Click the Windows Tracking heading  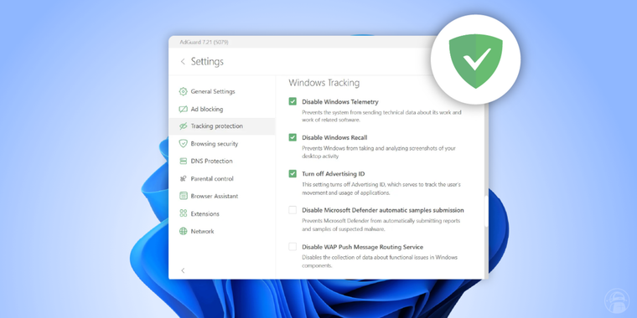[x=324, y=83]
